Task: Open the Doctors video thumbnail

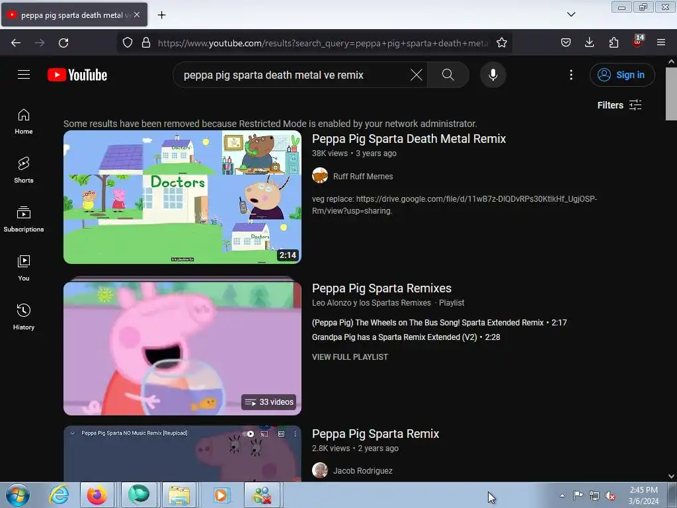Action: click(x=182, y=197)
